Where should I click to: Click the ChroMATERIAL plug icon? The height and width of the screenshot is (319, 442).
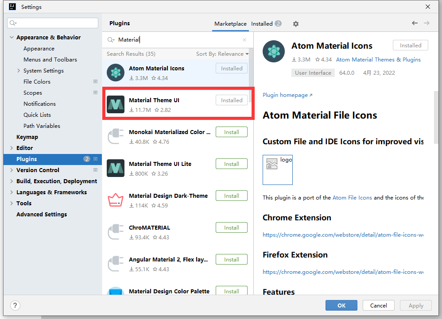(116, 232)
